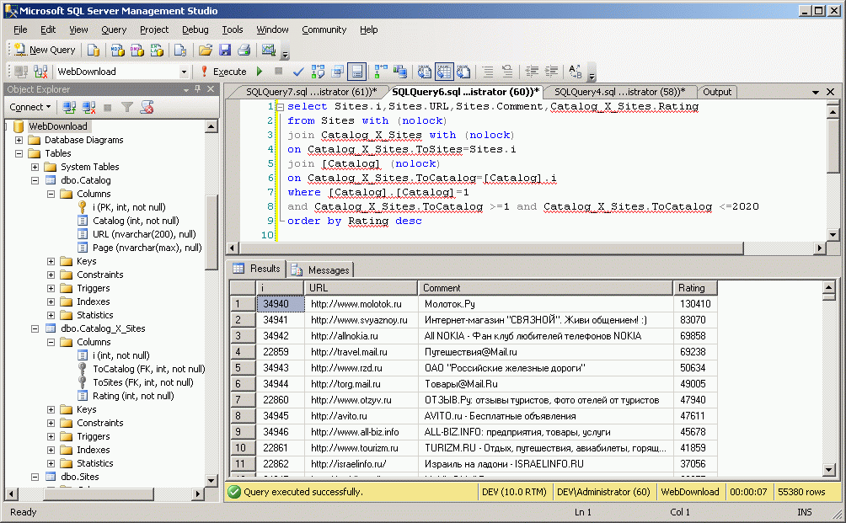This screenshot has height=523, width=846.
Task: Click the Execute query button
Action: (x=222, y=72)
